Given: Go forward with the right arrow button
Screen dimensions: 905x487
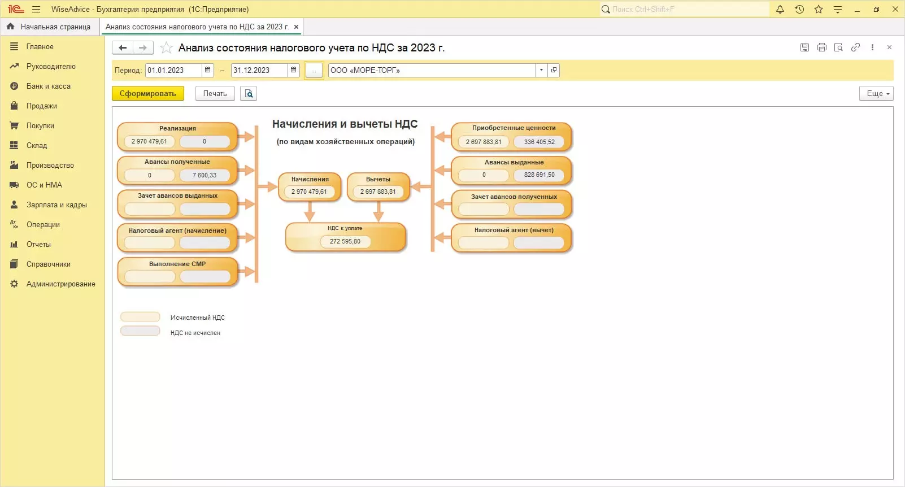Looking at the screenshot, I should click(x=143, y=47).
